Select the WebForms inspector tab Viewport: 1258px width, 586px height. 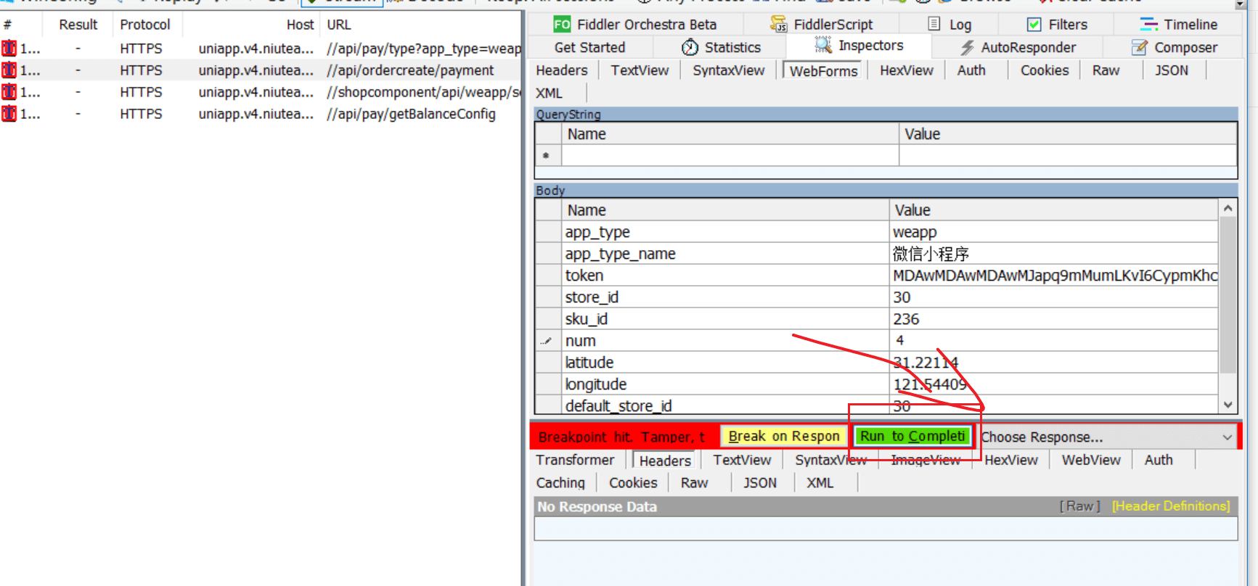pos(823,71)
